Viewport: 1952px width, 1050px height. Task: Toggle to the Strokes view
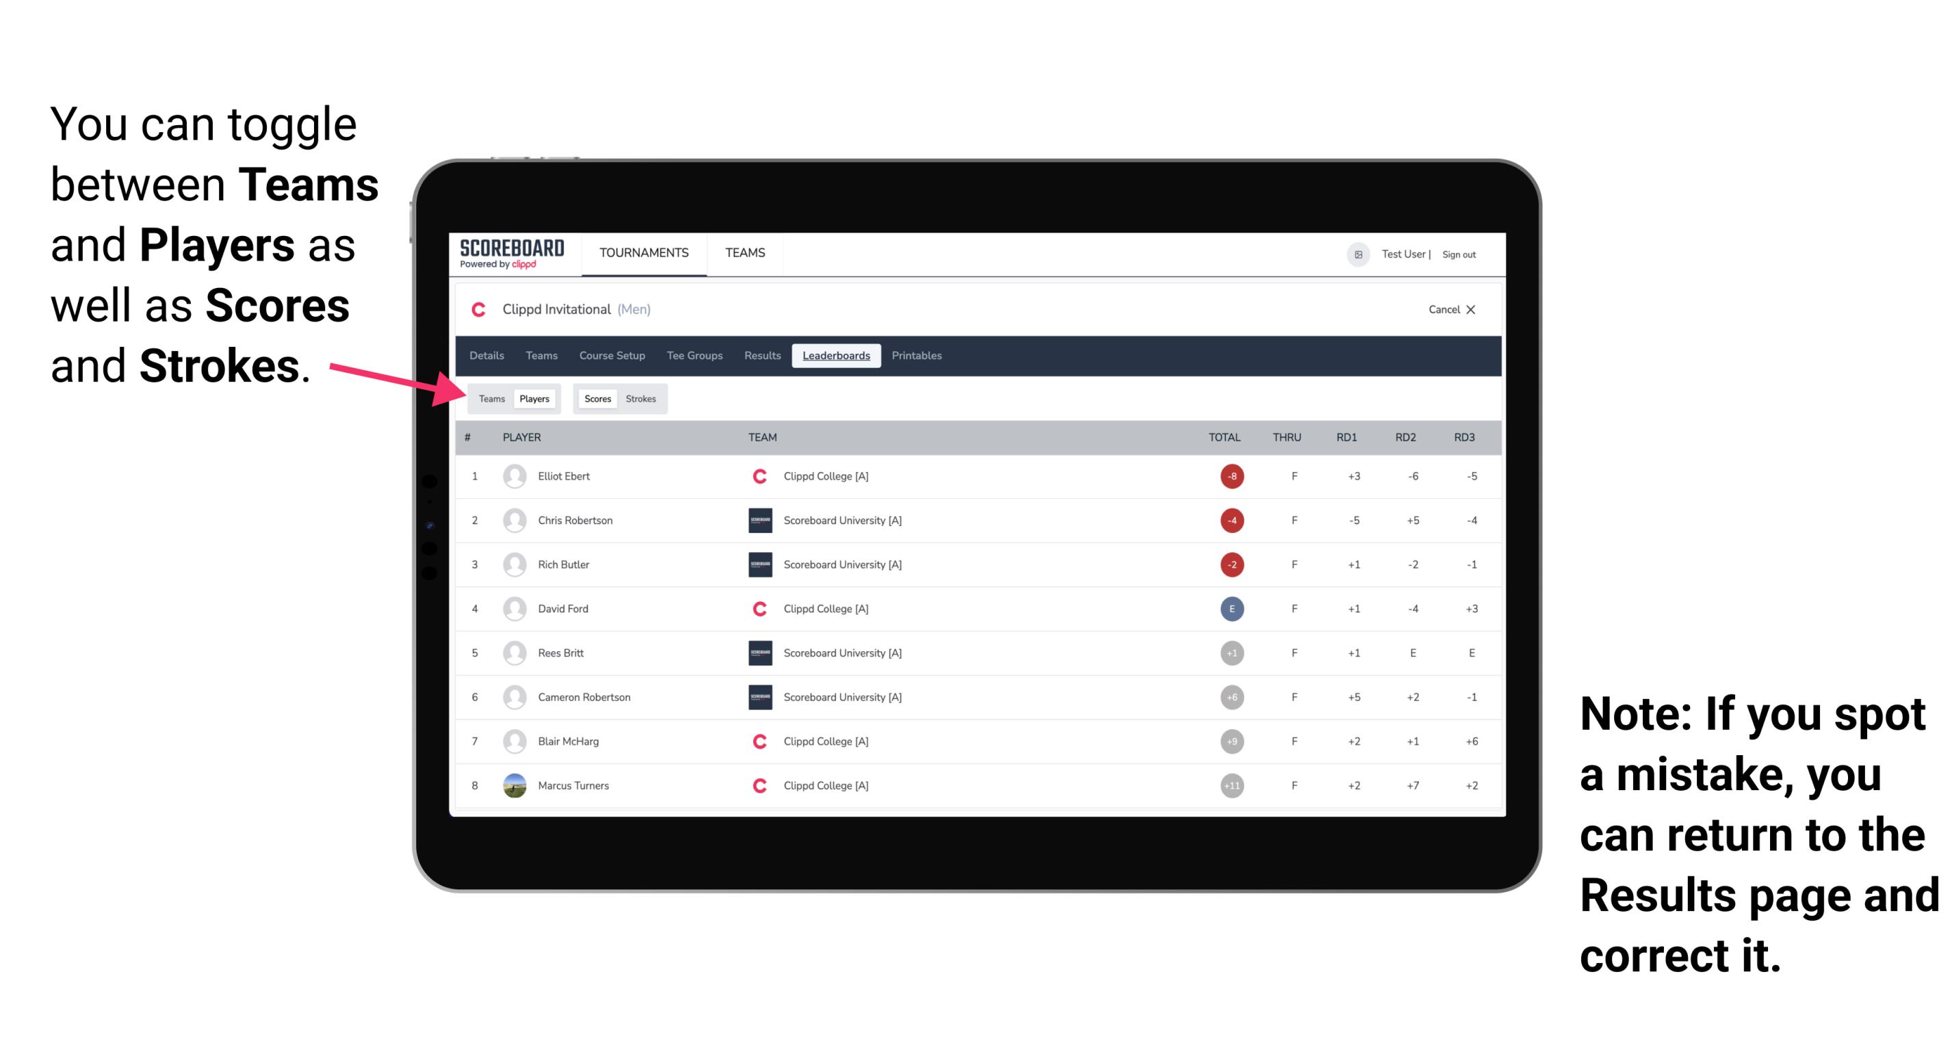(x=642, y=398)
